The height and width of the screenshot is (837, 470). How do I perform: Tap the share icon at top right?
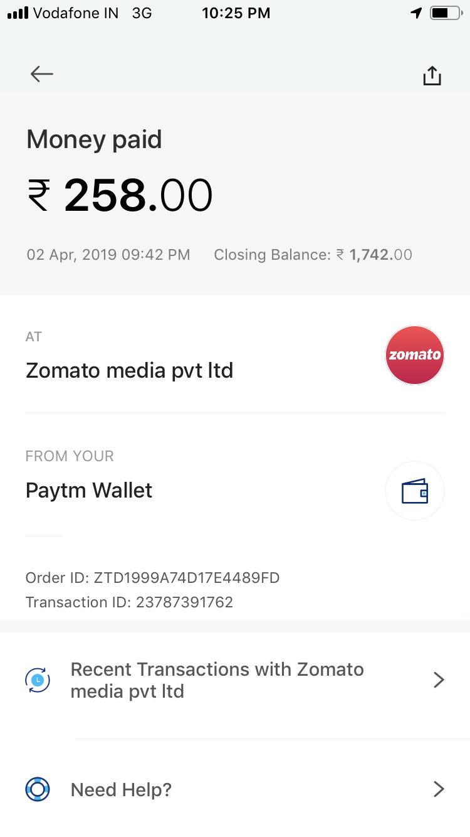point(432,75)
